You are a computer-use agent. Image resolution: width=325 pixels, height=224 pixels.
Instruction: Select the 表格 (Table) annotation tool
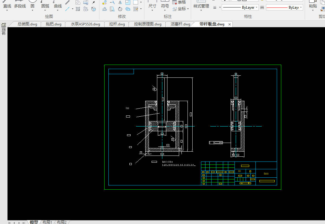pos(179,2)
